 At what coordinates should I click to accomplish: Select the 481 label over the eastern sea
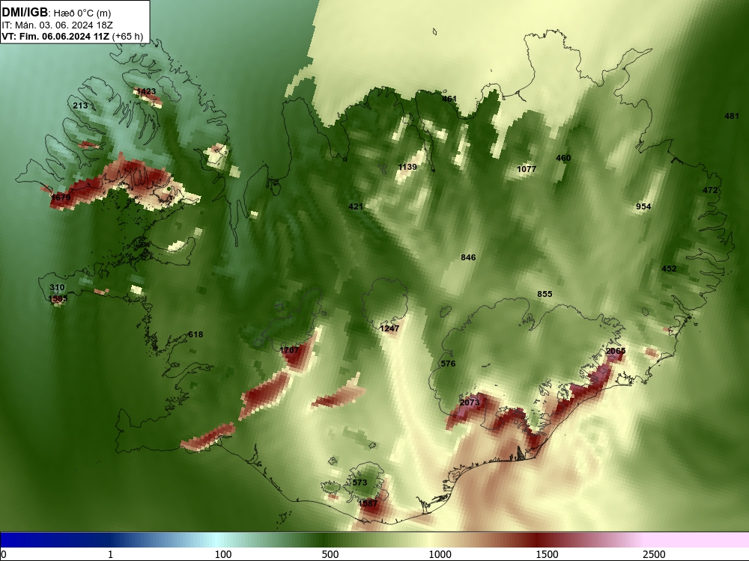click(731, 116)
